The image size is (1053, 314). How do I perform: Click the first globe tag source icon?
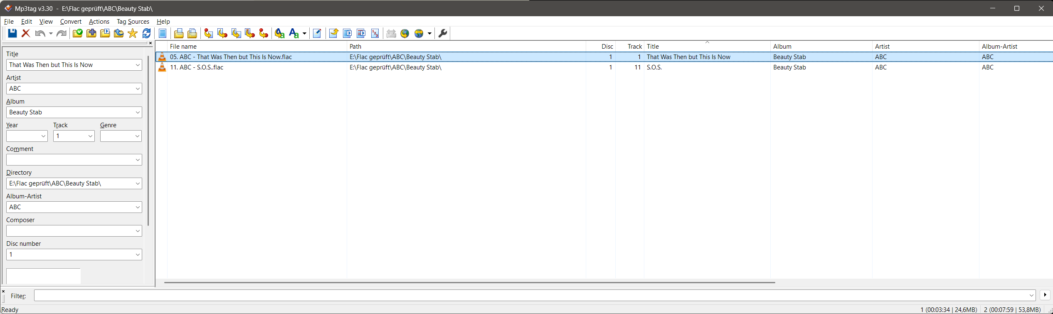point(405,33)
